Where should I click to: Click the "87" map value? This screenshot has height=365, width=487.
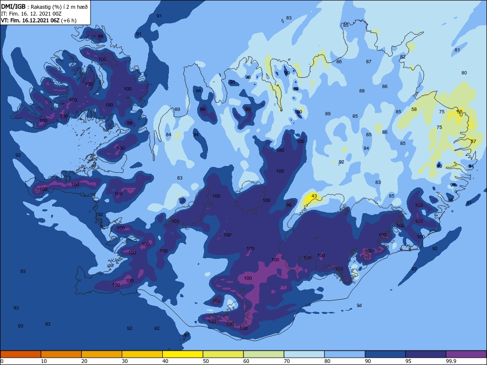click(369, 62)
